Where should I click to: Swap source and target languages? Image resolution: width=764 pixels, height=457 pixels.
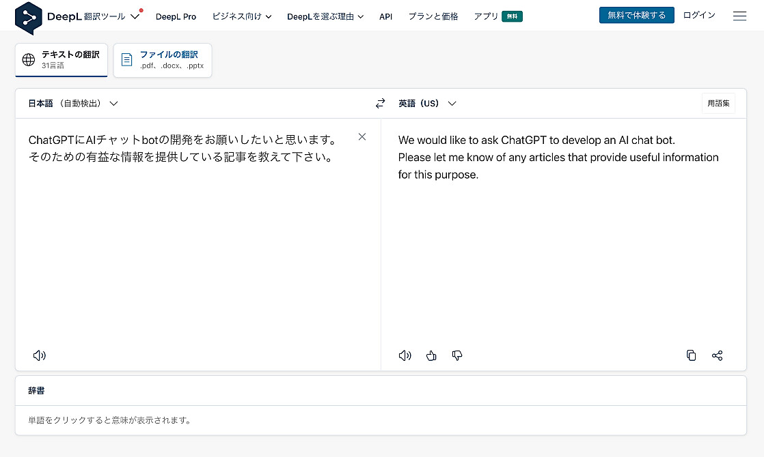pos(380,103)
